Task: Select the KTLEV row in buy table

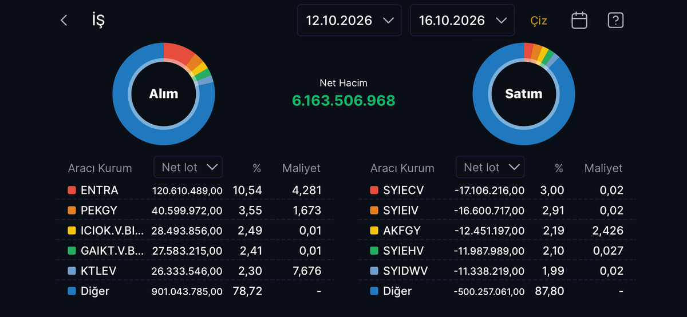Action: (x=195, y=271)
